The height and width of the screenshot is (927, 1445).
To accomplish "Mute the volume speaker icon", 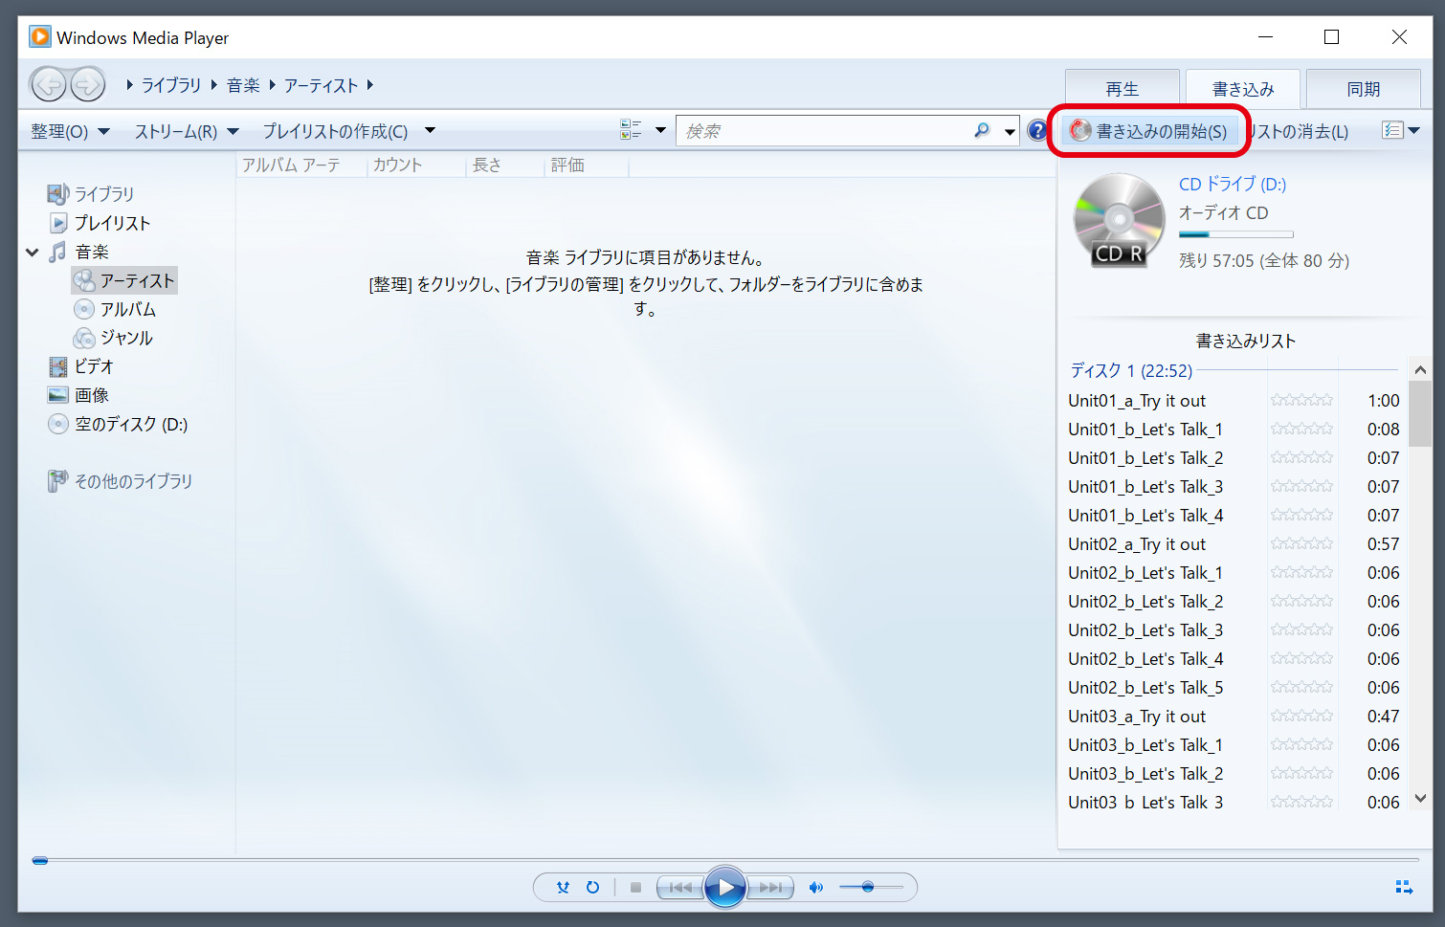I will 815,888.
